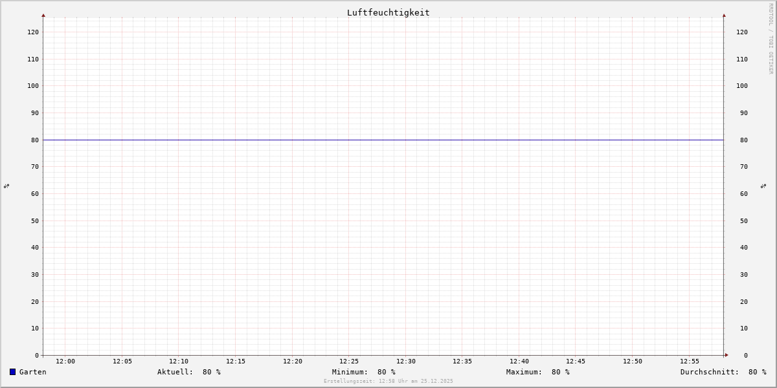The width and height of the screenshot is (777, 388).
Task: Click the 80 label on left axis
Action: tap(35, 140)
